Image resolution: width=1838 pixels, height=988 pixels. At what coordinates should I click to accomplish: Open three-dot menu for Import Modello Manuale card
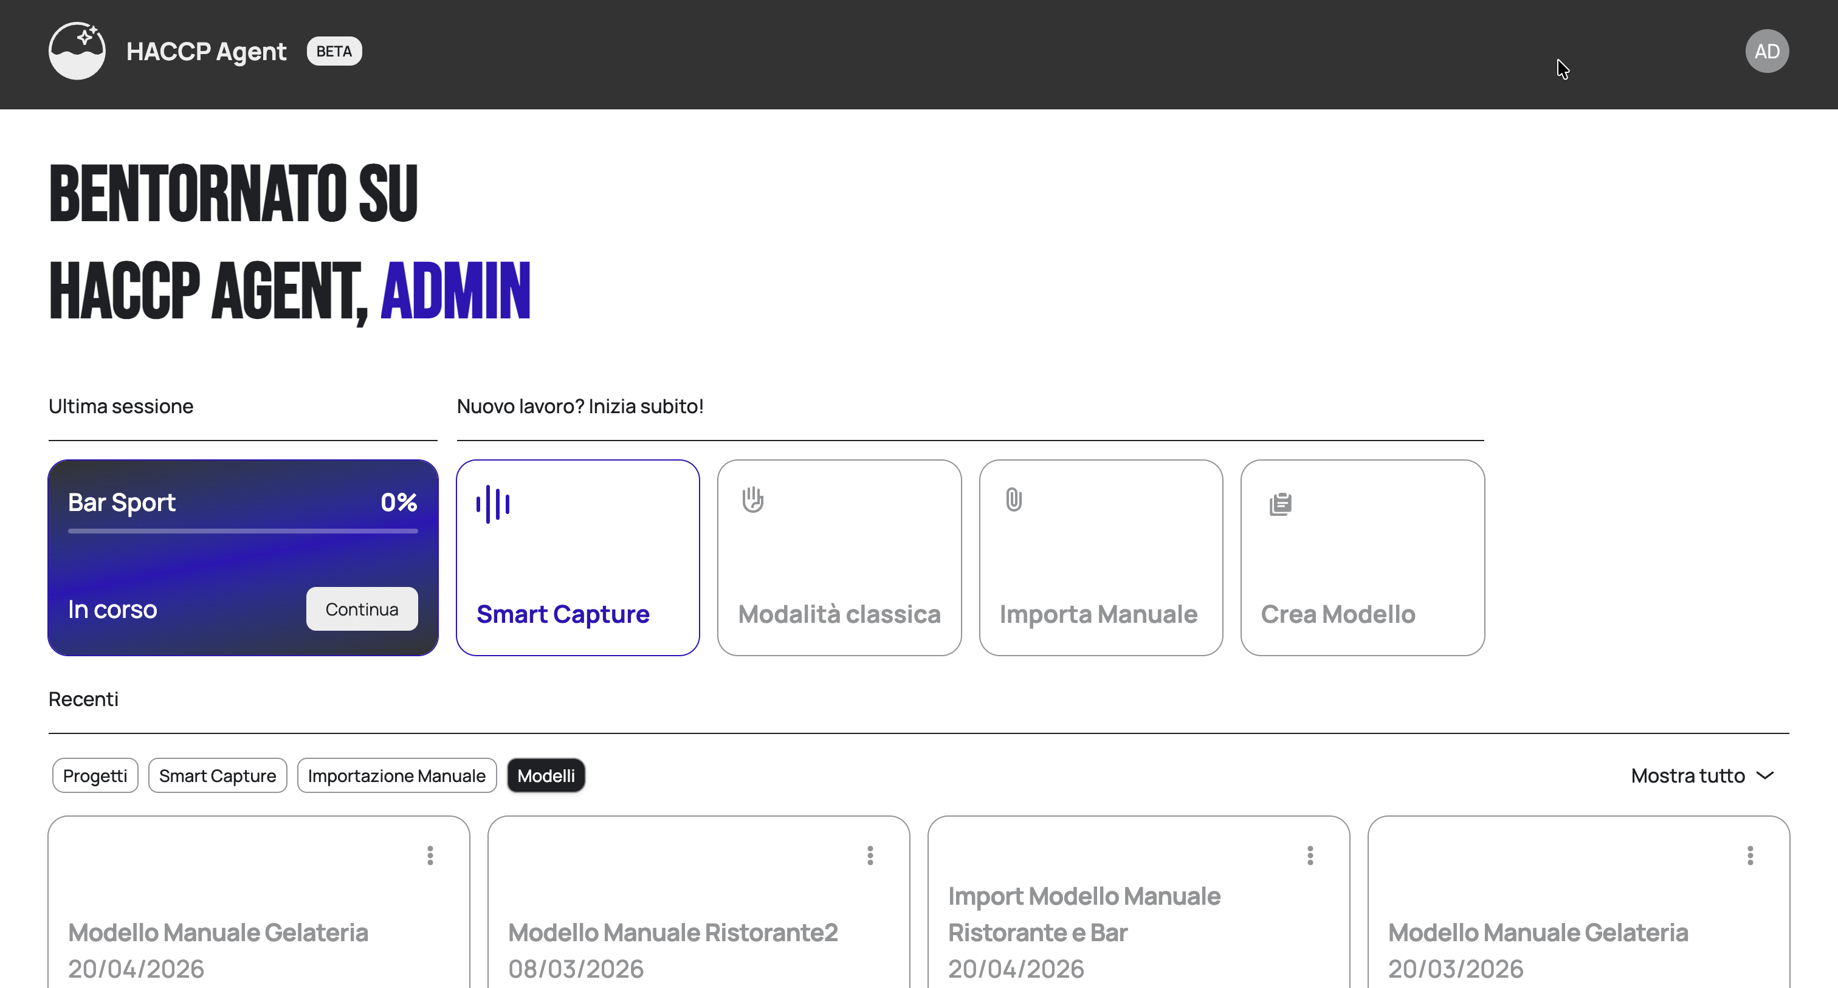point(1309,856)
